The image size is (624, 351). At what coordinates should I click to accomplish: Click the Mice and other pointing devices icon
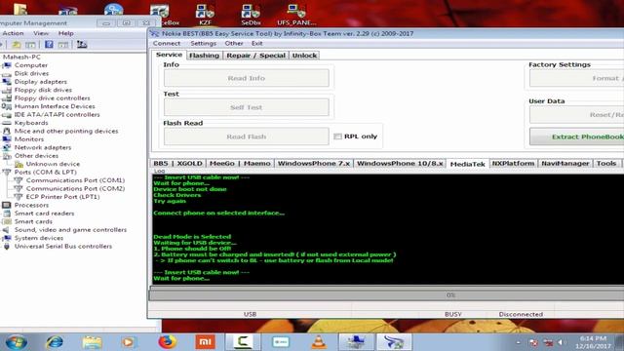[x=7, y=131]
